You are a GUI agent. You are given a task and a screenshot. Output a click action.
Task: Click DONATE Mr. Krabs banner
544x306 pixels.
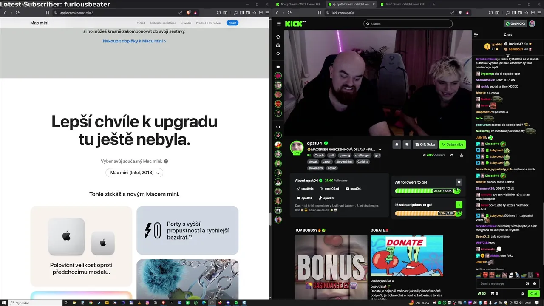click(407, 256)
